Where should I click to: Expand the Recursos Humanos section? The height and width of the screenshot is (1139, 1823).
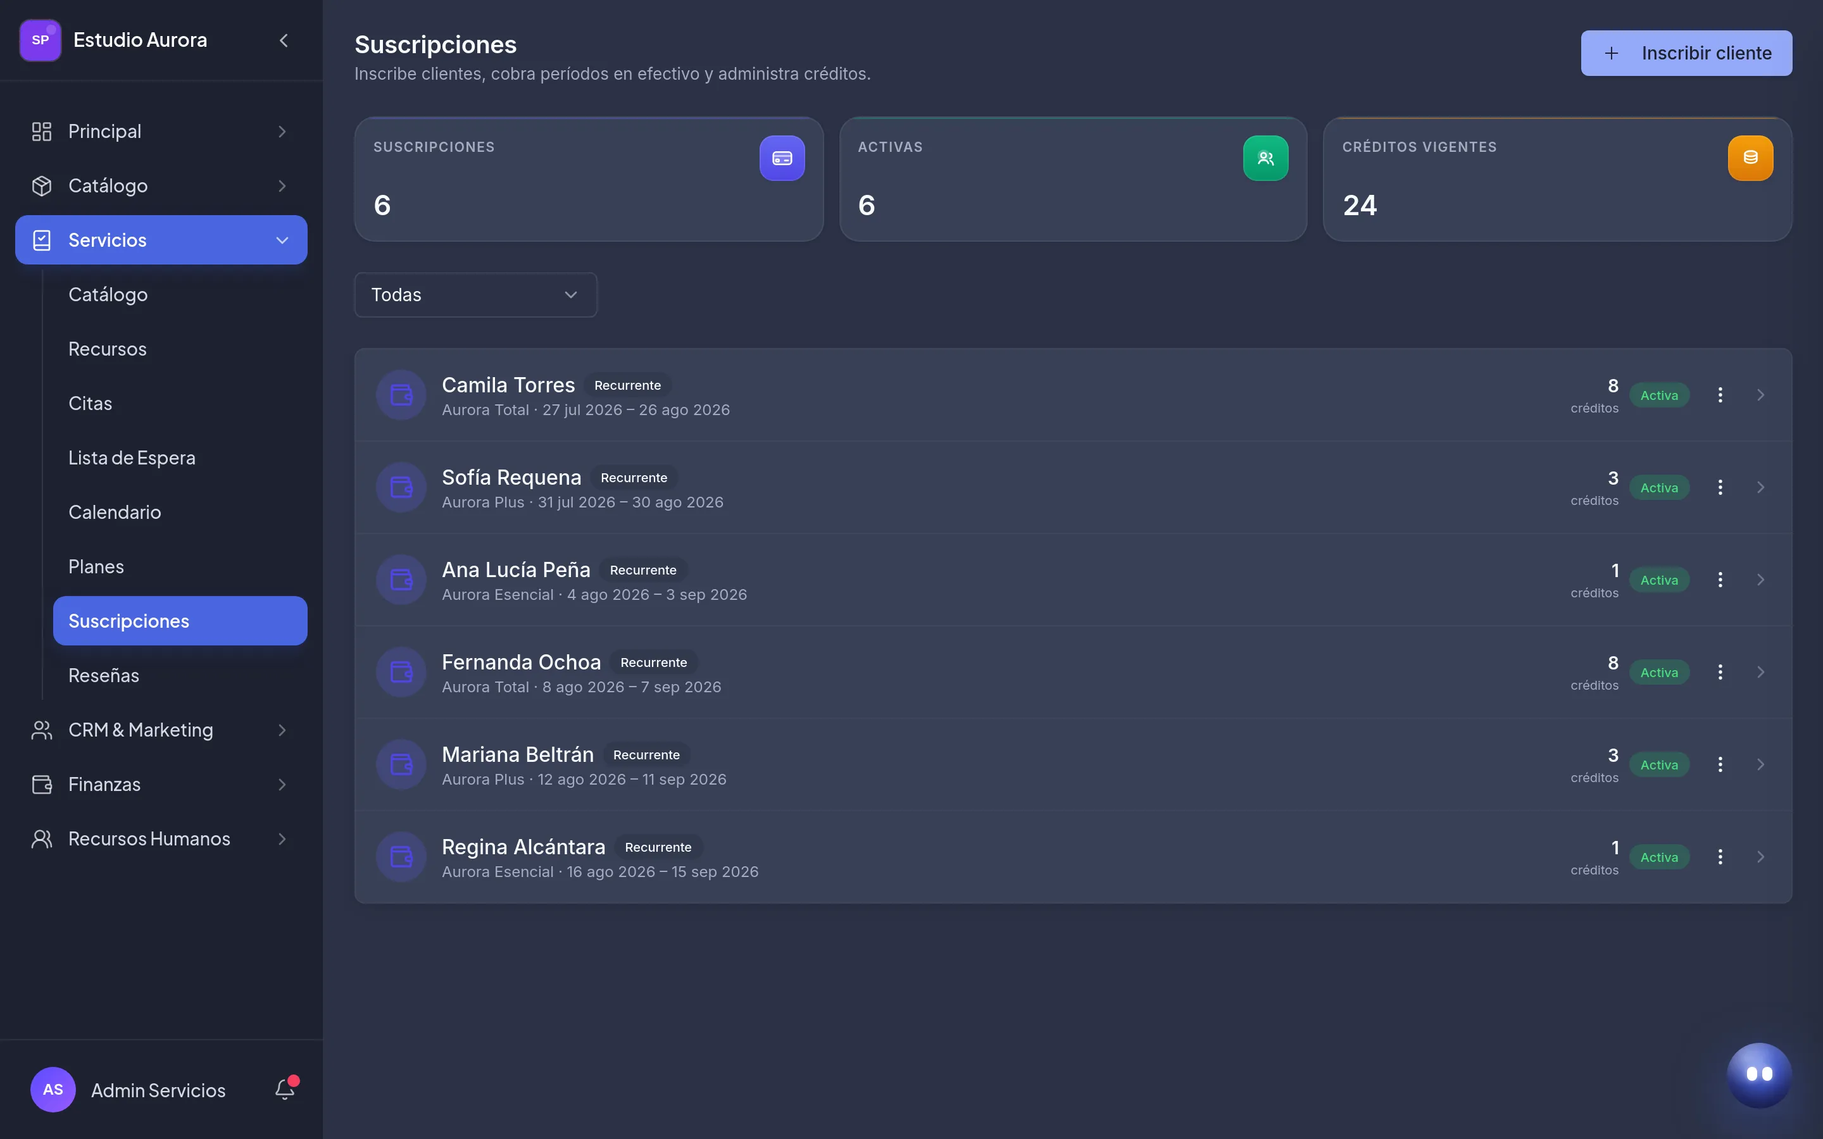click(x=161, y=838)
